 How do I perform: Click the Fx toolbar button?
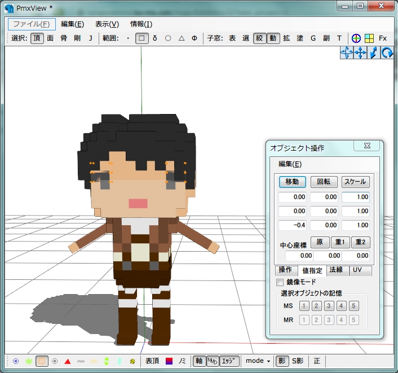click(383, 38)
